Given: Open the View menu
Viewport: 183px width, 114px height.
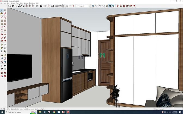Looking at the screenshot, I should [8, 3].
